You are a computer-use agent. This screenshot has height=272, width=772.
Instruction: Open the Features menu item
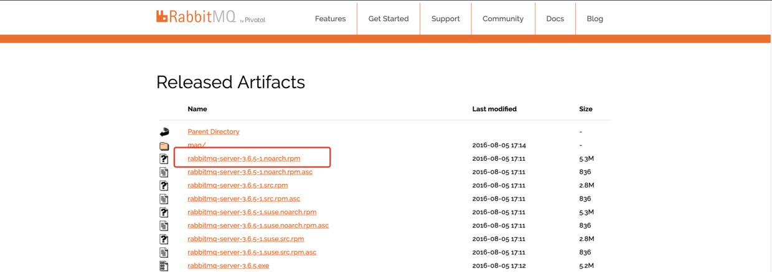[330, 19]
